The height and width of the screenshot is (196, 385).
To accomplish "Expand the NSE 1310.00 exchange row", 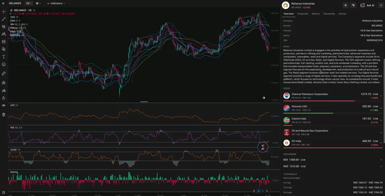I will coord(332,166).
